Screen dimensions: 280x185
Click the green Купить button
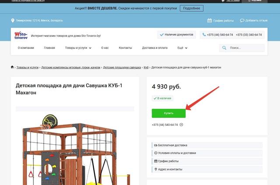168,113
